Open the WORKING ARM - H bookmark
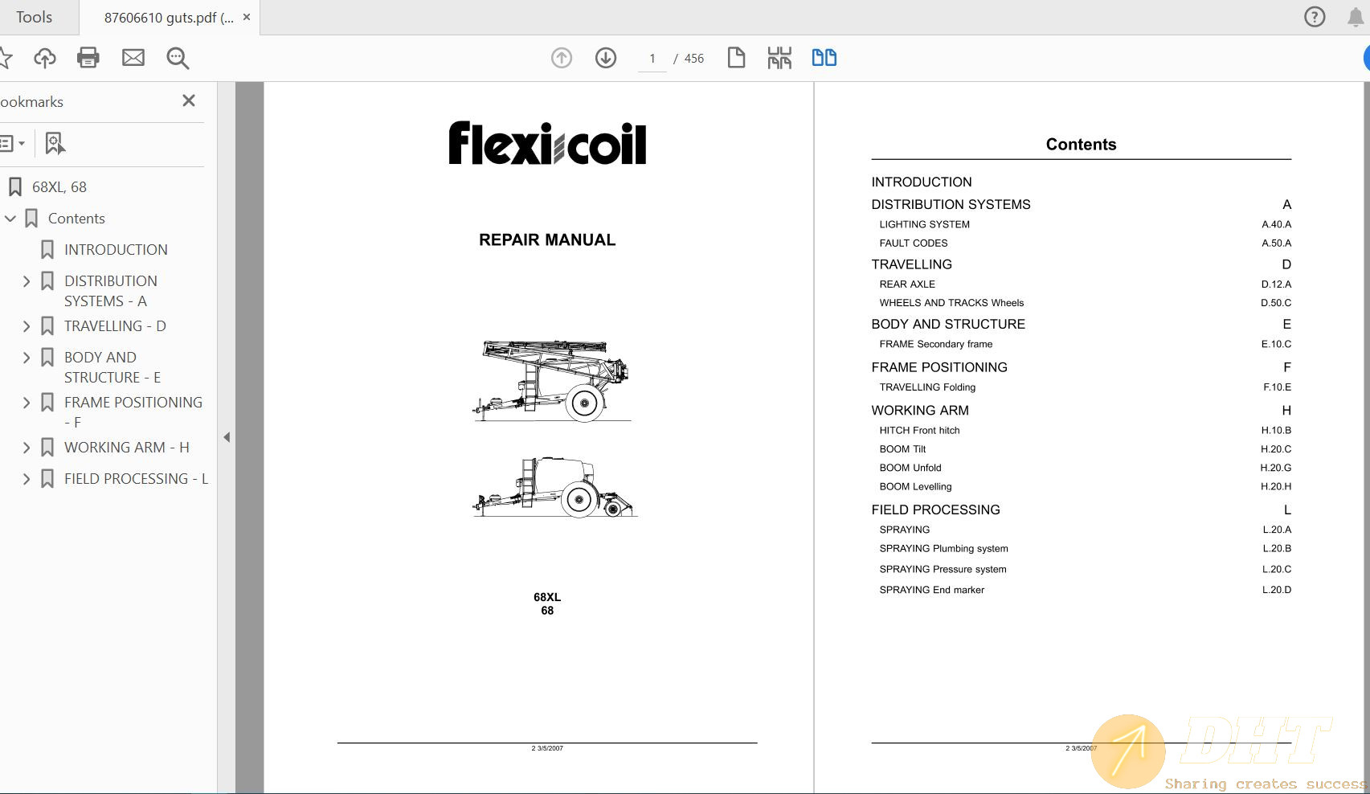 126,447
